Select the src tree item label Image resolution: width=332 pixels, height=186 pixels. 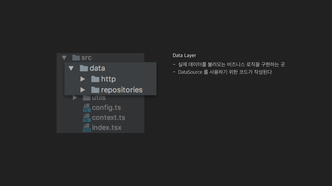coord(86,57)
